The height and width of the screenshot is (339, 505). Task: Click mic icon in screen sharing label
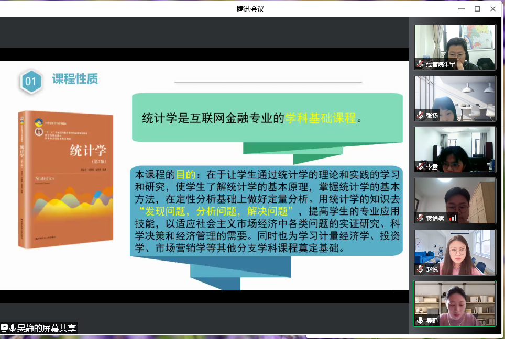coord(13,328)
